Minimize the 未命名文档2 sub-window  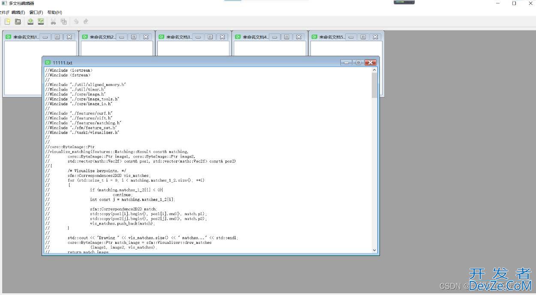pyautogui.click(x=122, y=37)
